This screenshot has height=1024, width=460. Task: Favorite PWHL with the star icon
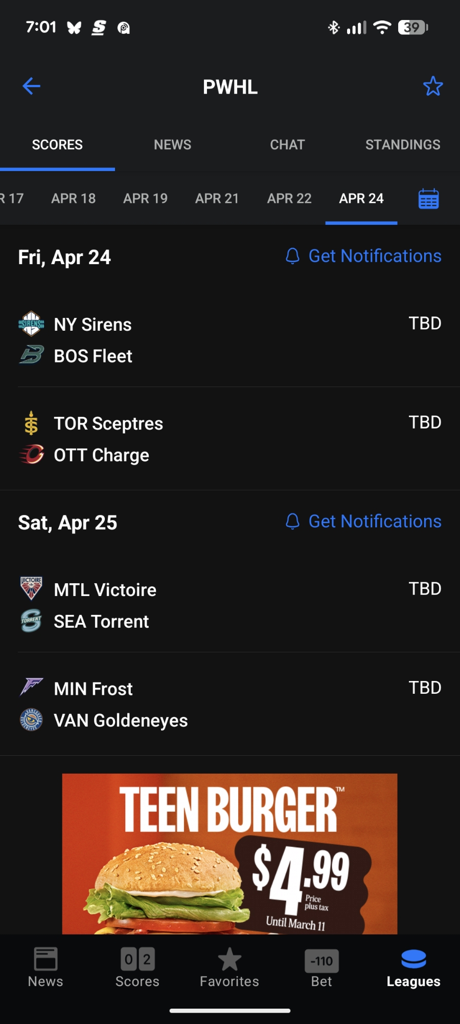click(432, 86)
